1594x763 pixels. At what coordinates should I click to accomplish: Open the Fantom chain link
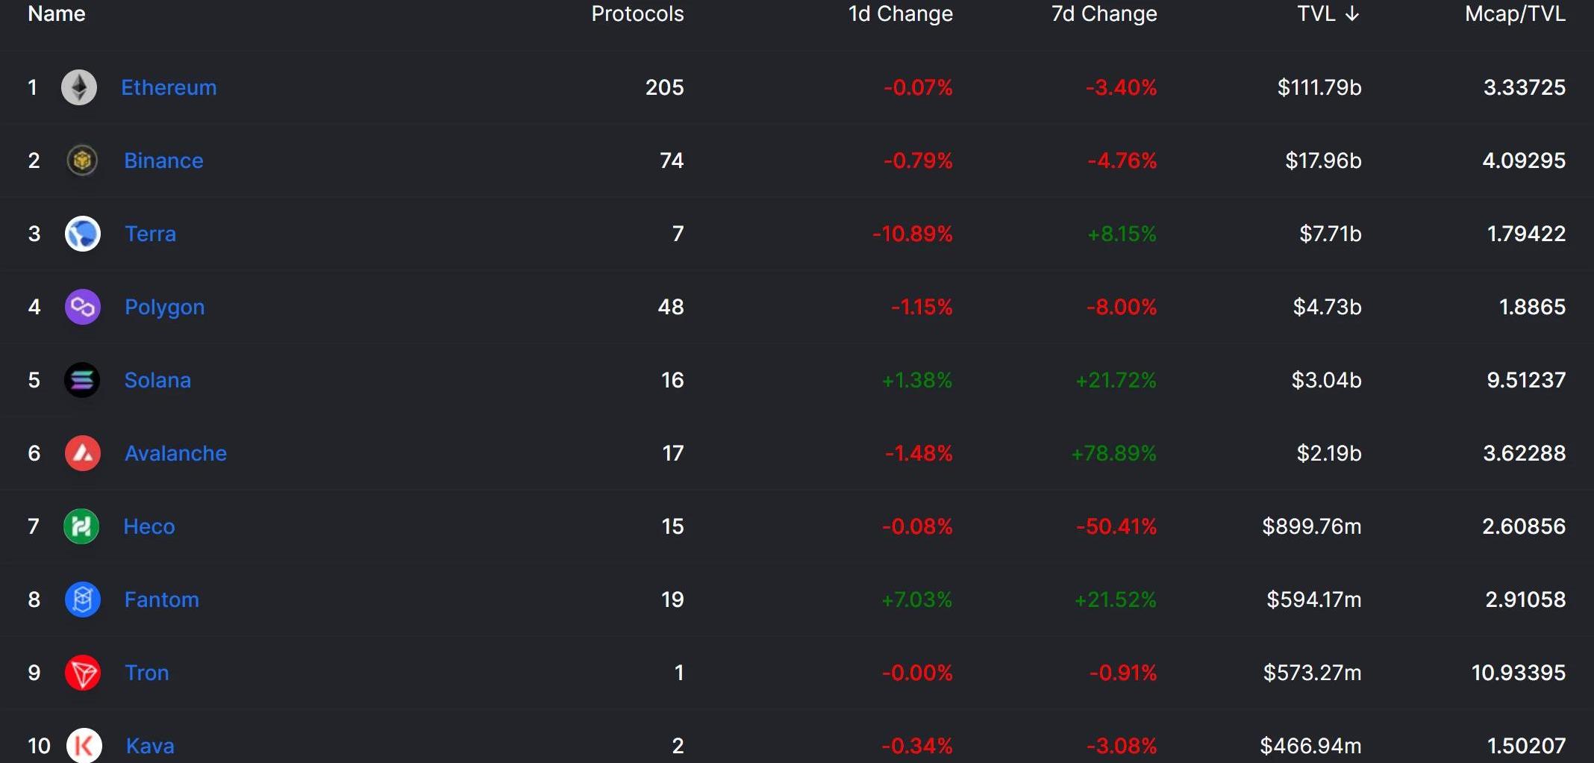point(161,599)
